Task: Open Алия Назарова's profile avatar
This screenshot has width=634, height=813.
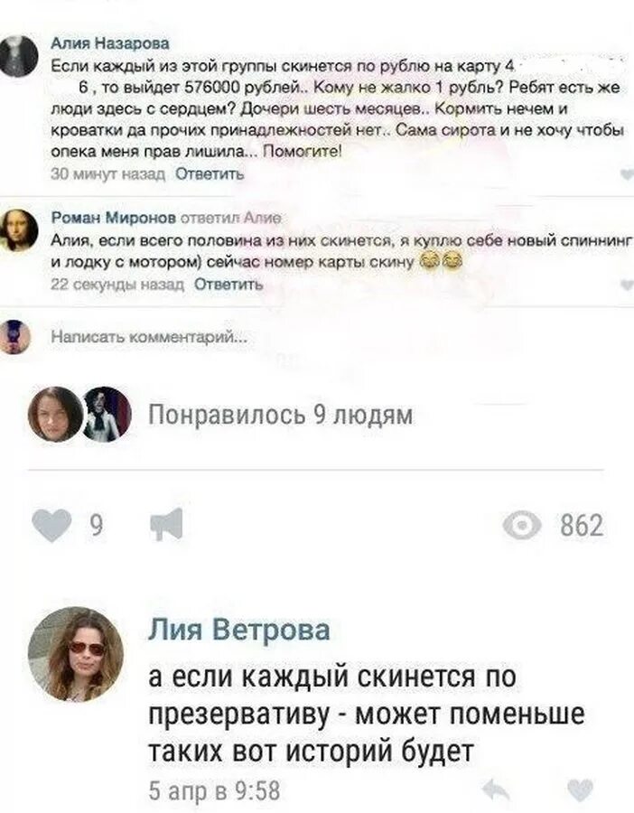Action: (x=18, y=57)
